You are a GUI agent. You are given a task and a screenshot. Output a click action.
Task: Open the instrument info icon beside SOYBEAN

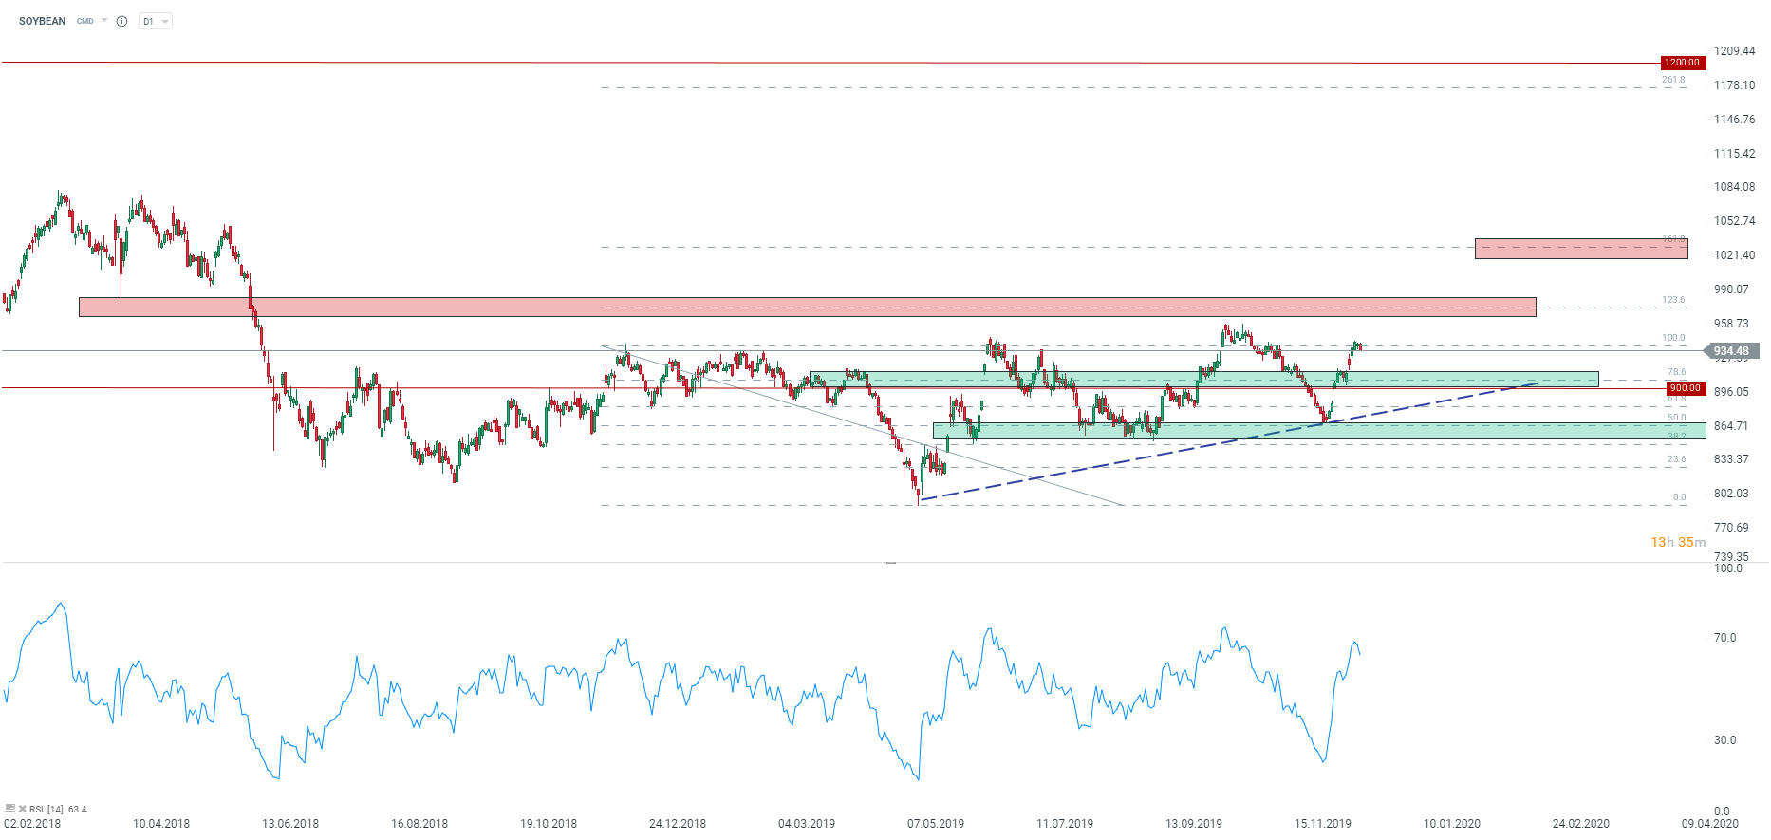121,21
